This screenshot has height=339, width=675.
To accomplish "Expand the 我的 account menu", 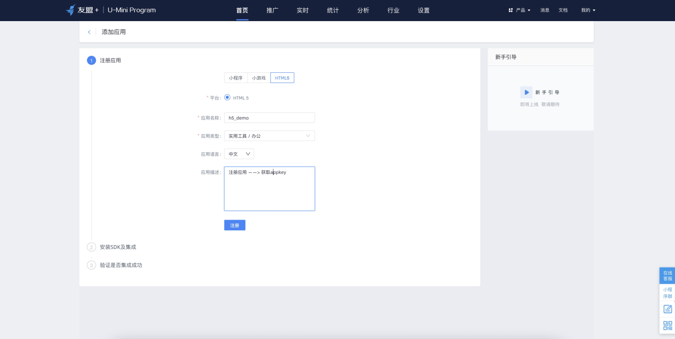I will pyautogui.click(x=588, y=10).
